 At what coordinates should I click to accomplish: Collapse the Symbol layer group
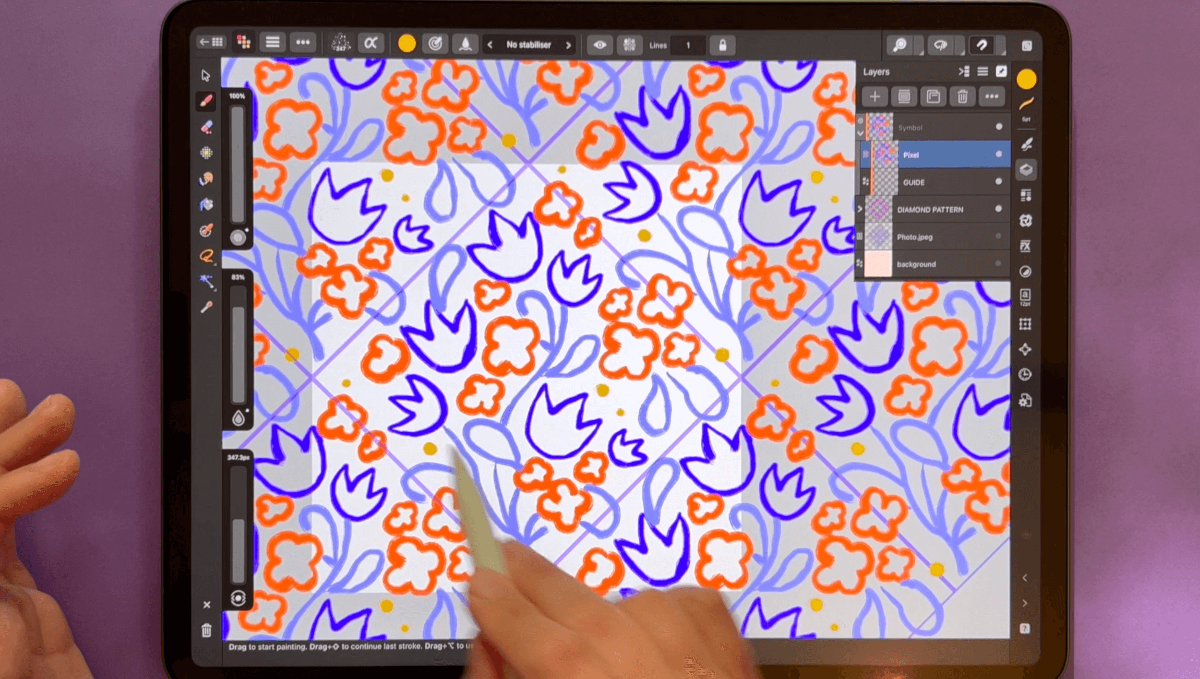(x=860, y=133)
